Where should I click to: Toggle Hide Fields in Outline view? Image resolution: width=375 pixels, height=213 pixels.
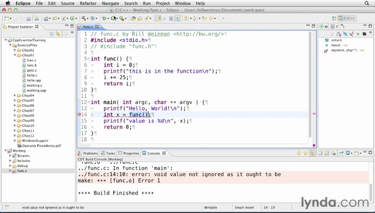point(345,34)
